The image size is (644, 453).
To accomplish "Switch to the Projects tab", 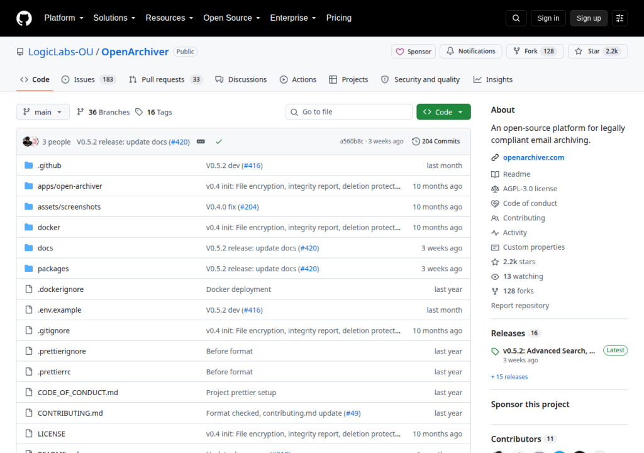I will [x=348, y=79].
